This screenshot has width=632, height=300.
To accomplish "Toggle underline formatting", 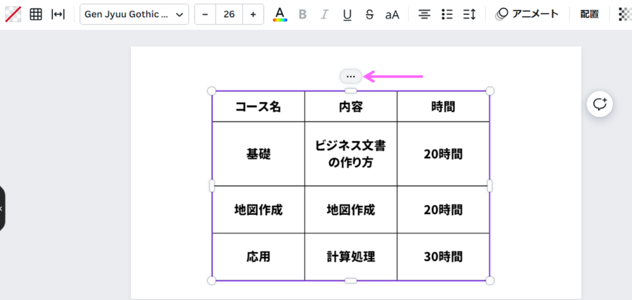I will [x=347, y=14].
